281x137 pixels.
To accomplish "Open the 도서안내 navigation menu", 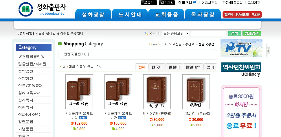I will pos(129,15).
